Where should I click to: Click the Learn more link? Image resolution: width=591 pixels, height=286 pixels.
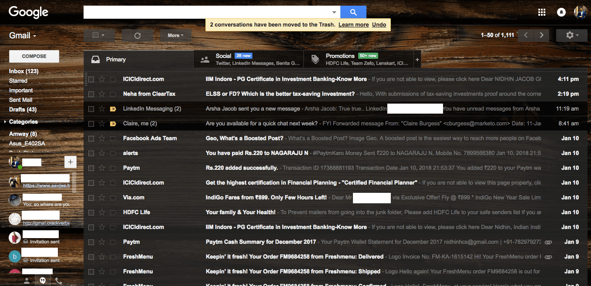click(353, 25)
